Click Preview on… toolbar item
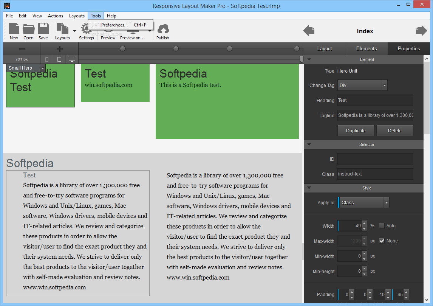 coord(132,38)
